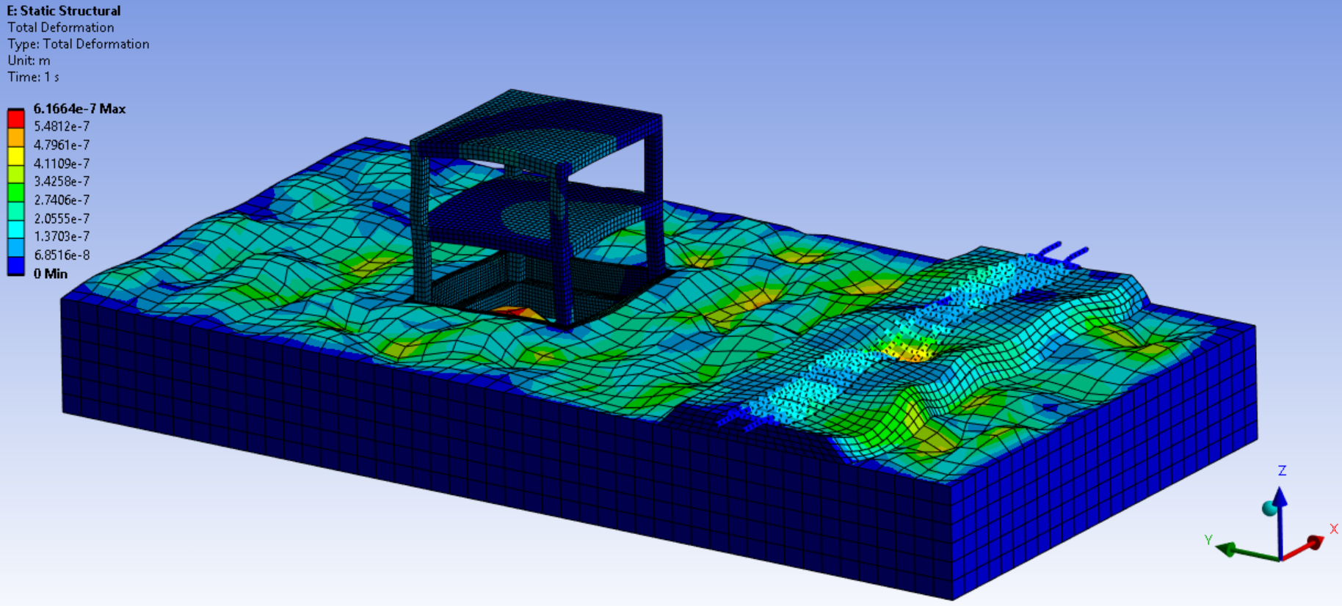Click the legend value 4.7961e-7
Image resolution: width=1342 pixels, height=606 pixels.
pos(62,145)
